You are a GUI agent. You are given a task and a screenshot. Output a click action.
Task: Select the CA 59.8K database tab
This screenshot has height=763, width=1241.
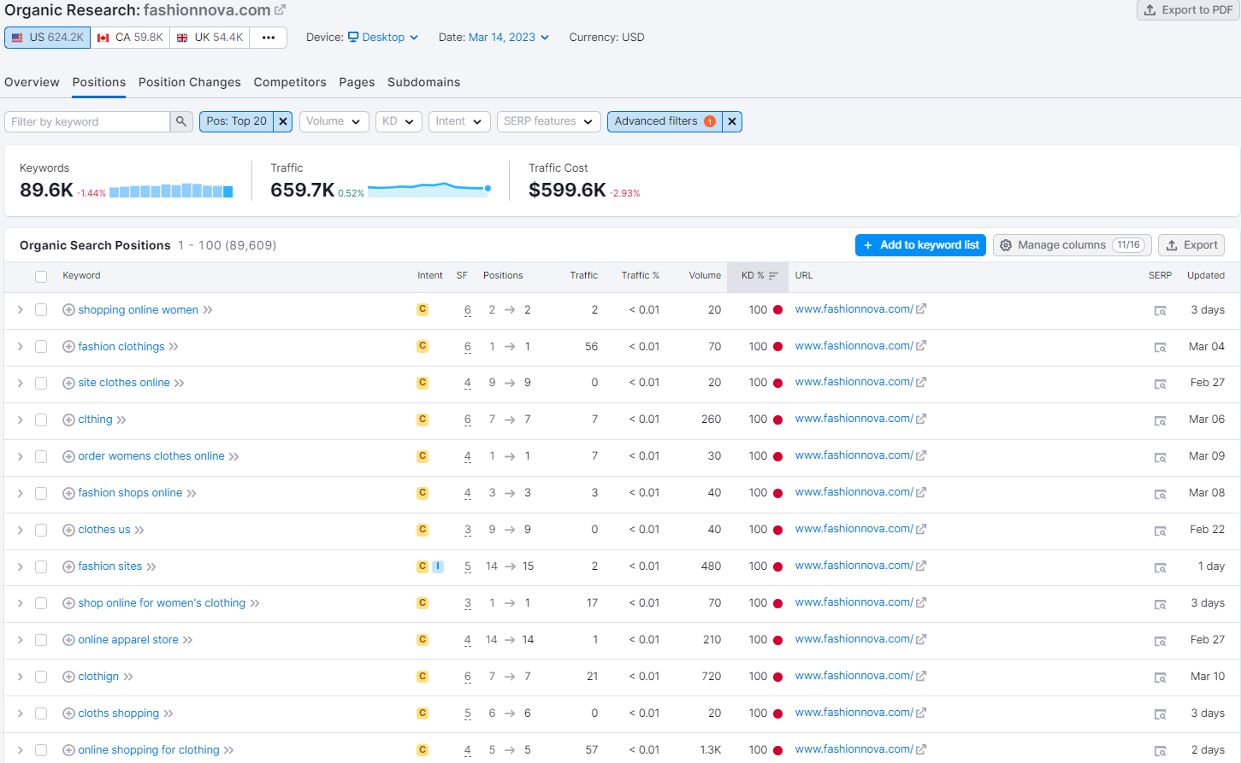coord(130,38)
